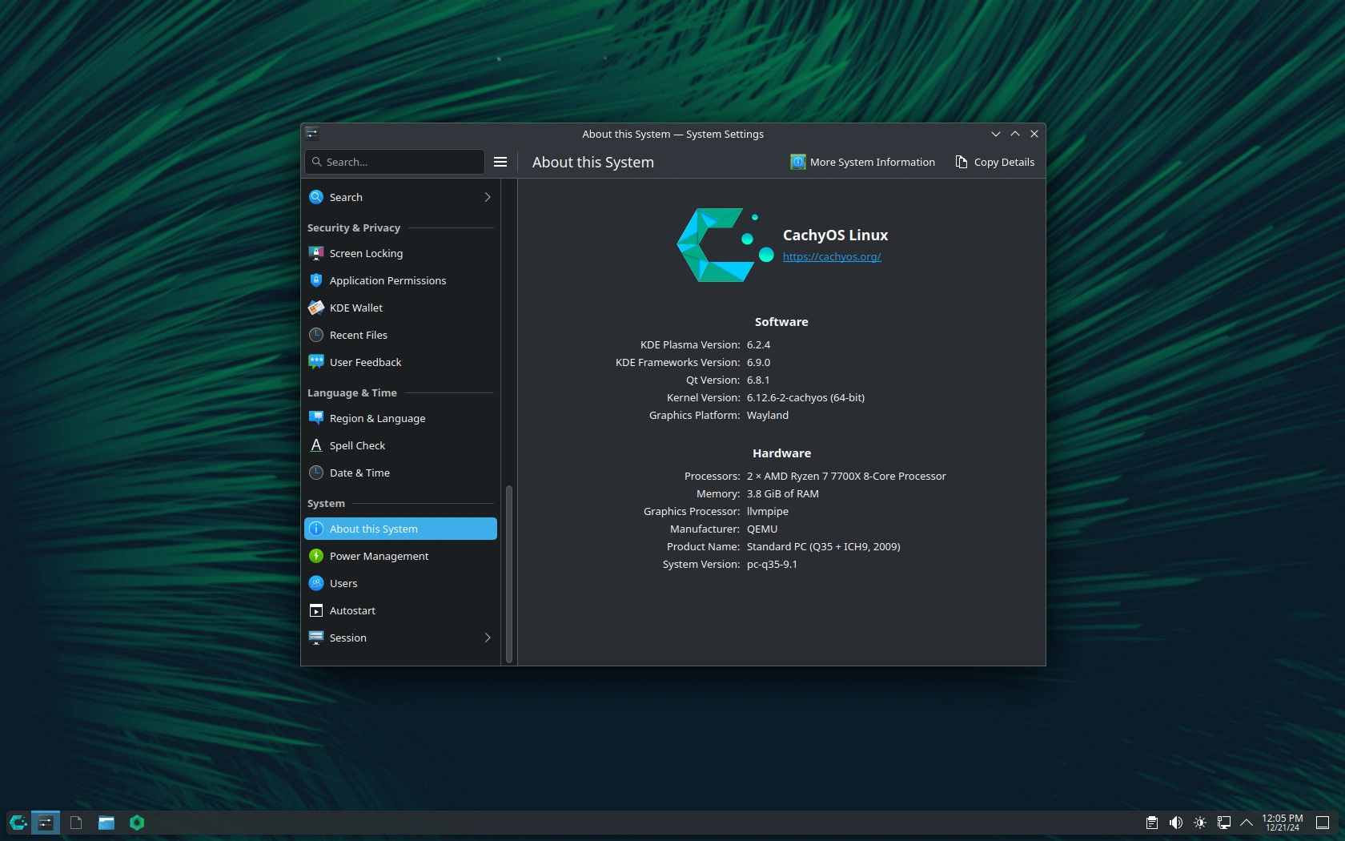Click the CachyOS logo image
The image size is (1345, 841).
click(725, 245)
